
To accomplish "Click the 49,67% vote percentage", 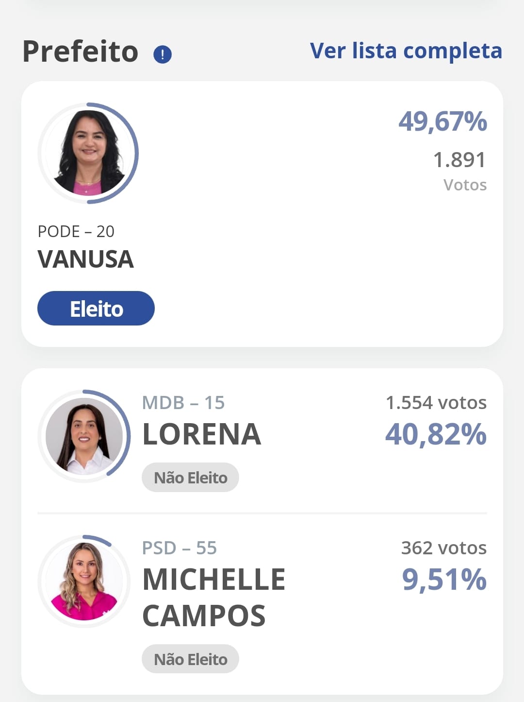I will 442,121.
